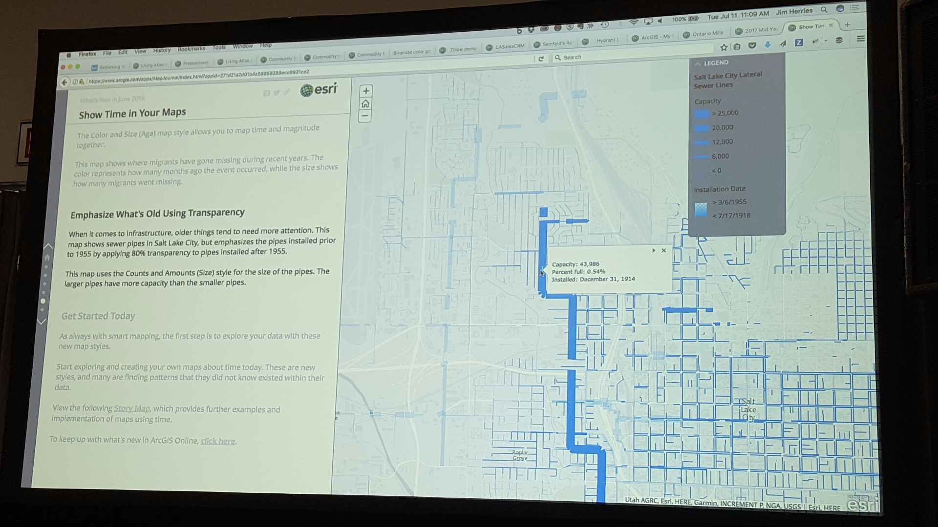Bookmark this page with the star
Screen dimensions: 938x527
click(724, 47)
